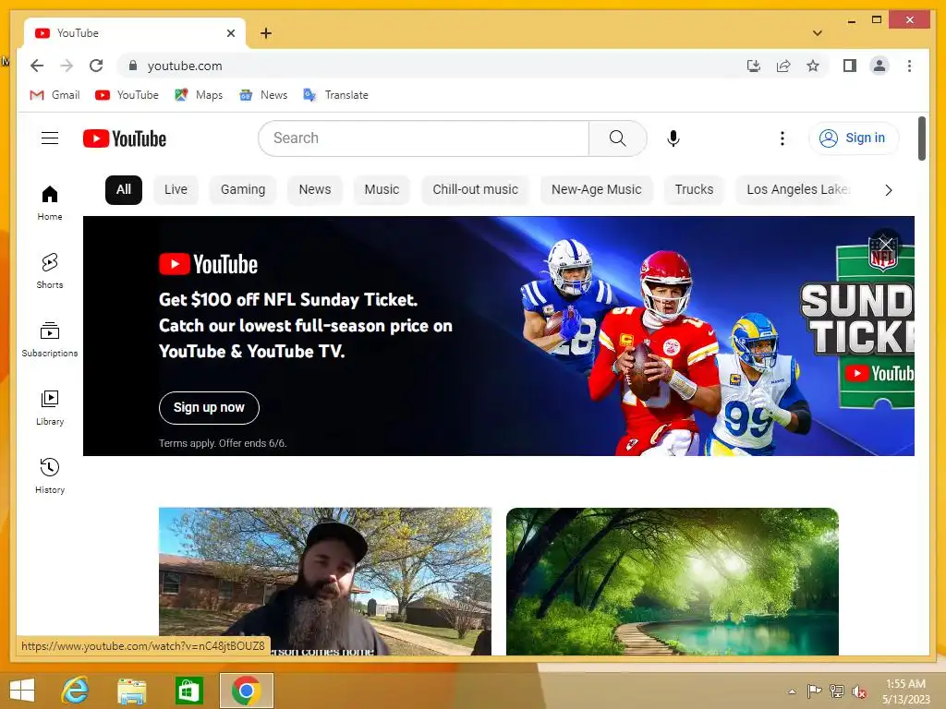
Task: Select the Gaming filter chip
Action: (x=243, y=190)
